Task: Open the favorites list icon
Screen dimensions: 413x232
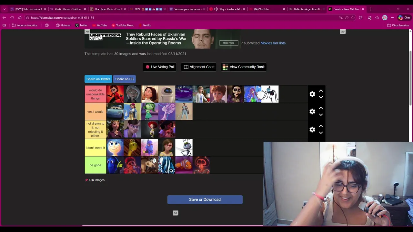Action: pyautogui.click(x=377, y=18)
